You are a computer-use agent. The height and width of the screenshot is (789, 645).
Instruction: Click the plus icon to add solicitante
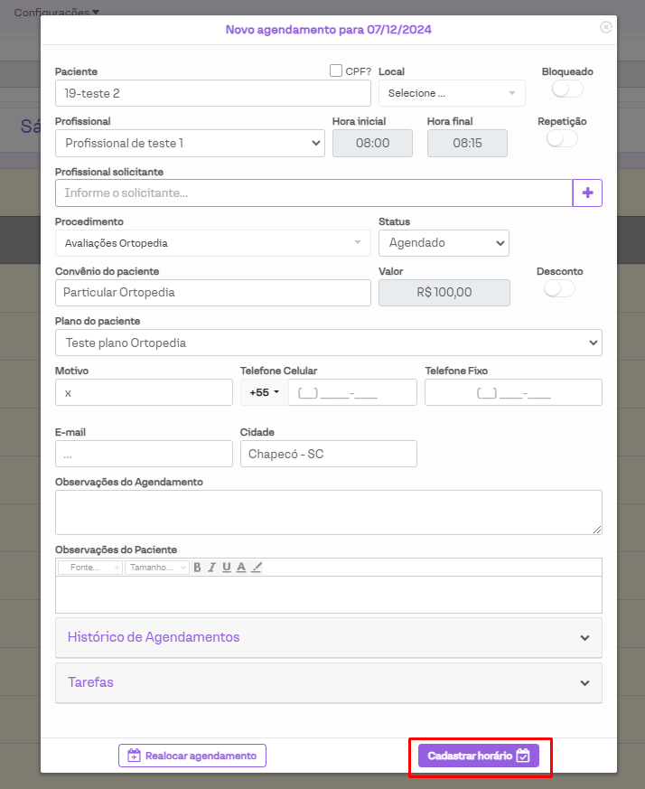(587, 193)
